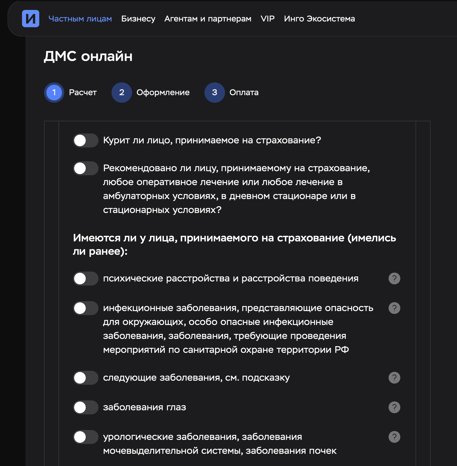Viewport: 457px width, 466px height.
Task: Click question mark beside заболевания глаз
Action: tap(394, 407)
